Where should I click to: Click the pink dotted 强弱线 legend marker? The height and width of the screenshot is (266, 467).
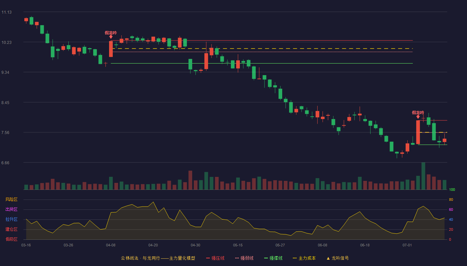pyautogui.click(x=237, y=258)
